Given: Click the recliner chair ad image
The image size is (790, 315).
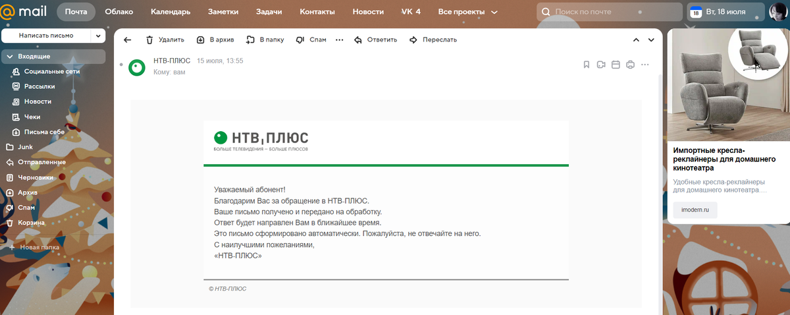Looking at the screenshot, I should [729, 84].
